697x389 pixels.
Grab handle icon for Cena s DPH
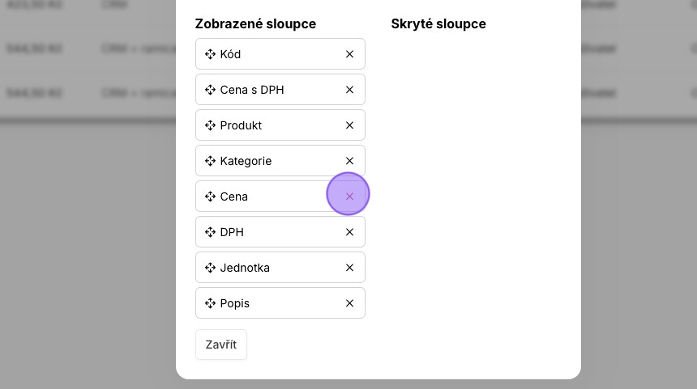pos(210,90)
